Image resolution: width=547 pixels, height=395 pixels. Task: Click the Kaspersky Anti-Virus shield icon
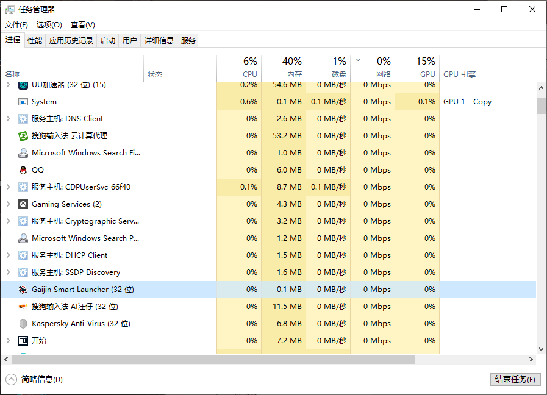pos(23,324)
